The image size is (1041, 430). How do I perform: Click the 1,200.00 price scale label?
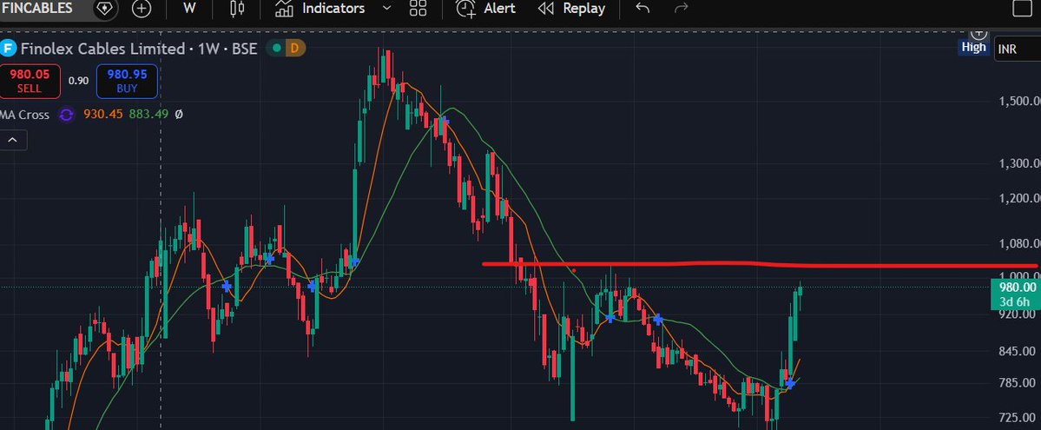point(1019,198)
